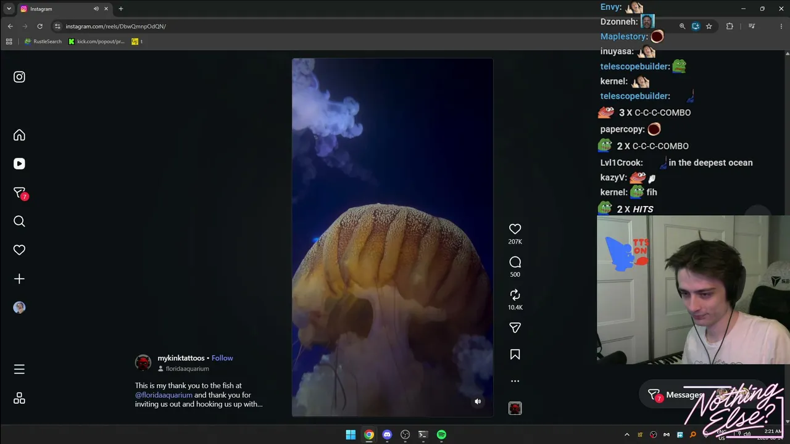Click the Dzonneh username in chat
The height and width of the screenshot is (444, 790).
point(619,22)
